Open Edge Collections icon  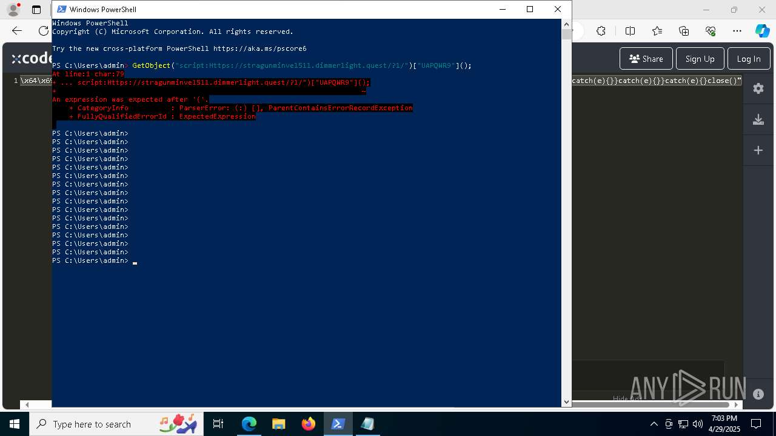click(x=684, y=31)
